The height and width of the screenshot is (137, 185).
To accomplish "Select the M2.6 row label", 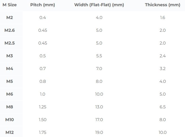I will click(x=10, y=30).
